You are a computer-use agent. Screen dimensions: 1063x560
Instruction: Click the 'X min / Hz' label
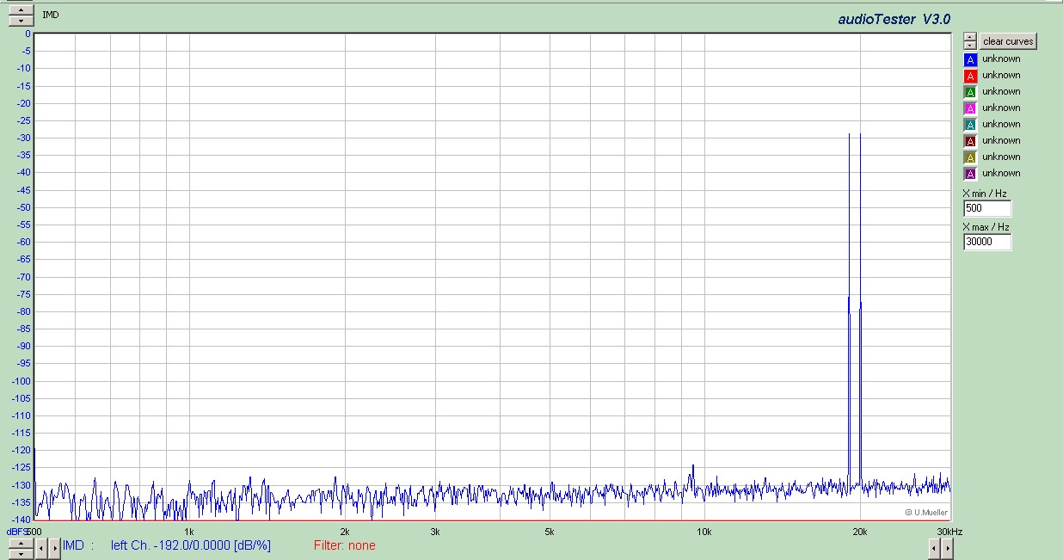(985, 194)
